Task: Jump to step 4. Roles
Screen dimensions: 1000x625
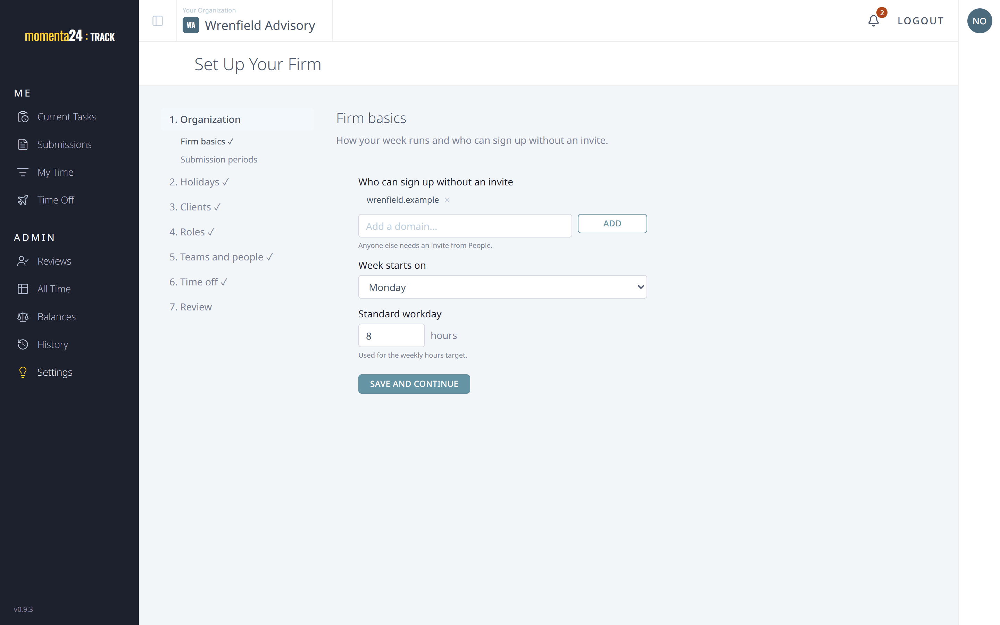Action: (x=192, y=232)
